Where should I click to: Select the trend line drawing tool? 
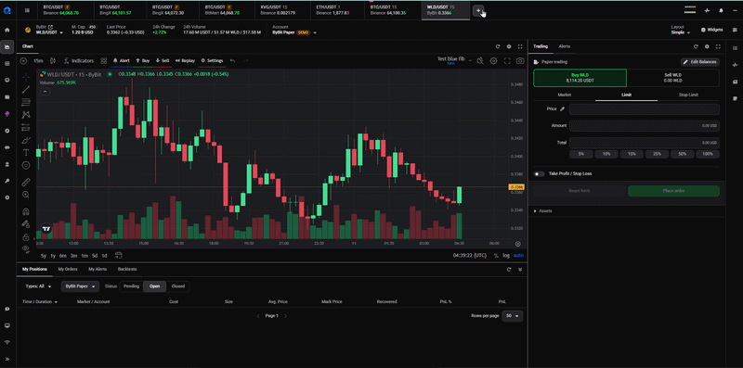point(26,89)
